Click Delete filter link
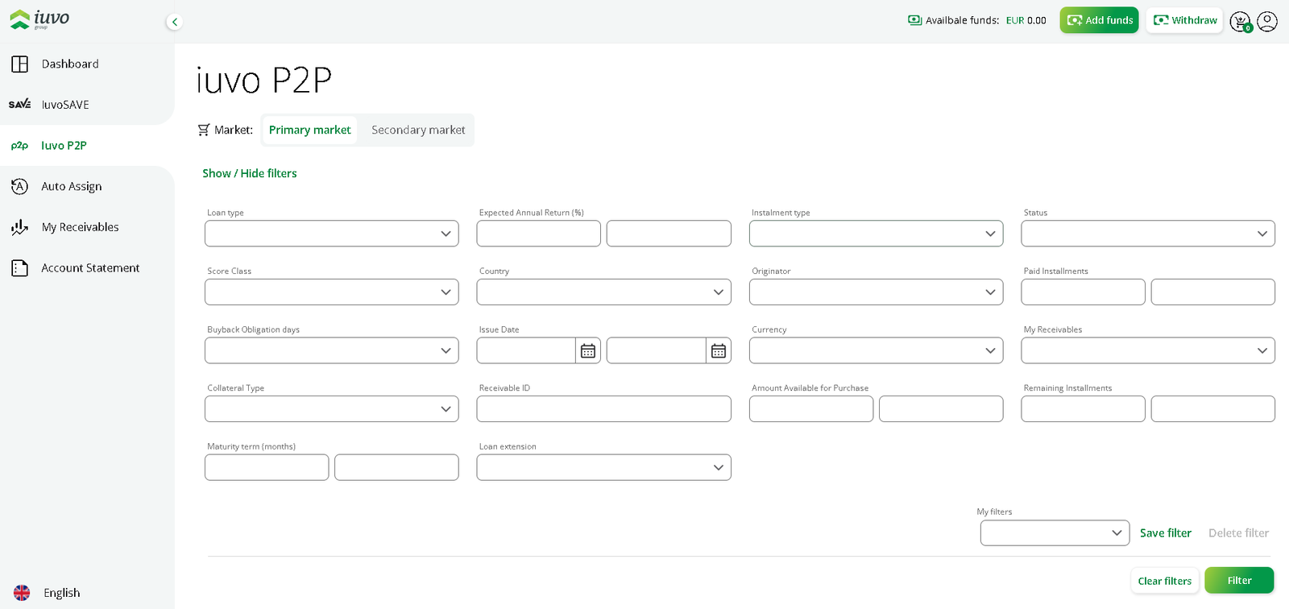Image resolution: width=1289 pixels, height=609 pixels. 1238,532
